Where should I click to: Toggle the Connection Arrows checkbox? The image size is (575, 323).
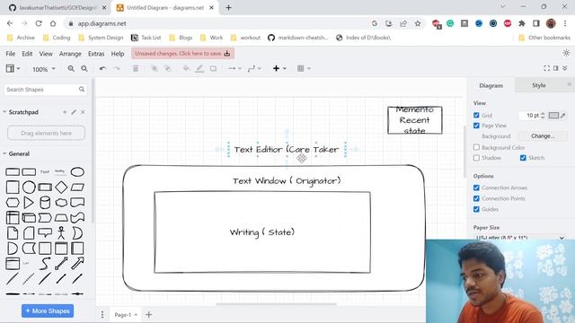pyautogui.click(x=476, y=188)
